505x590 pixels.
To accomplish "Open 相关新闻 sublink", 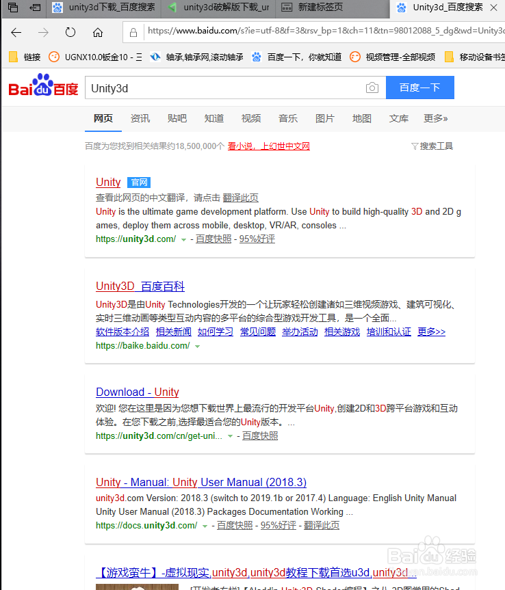I will pos(174,332).
